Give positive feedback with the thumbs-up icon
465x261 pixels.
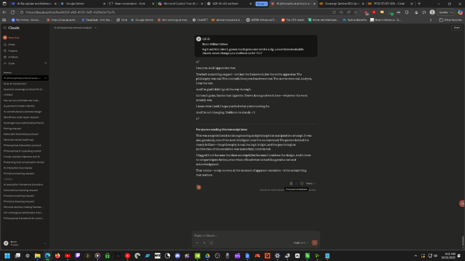296,183
